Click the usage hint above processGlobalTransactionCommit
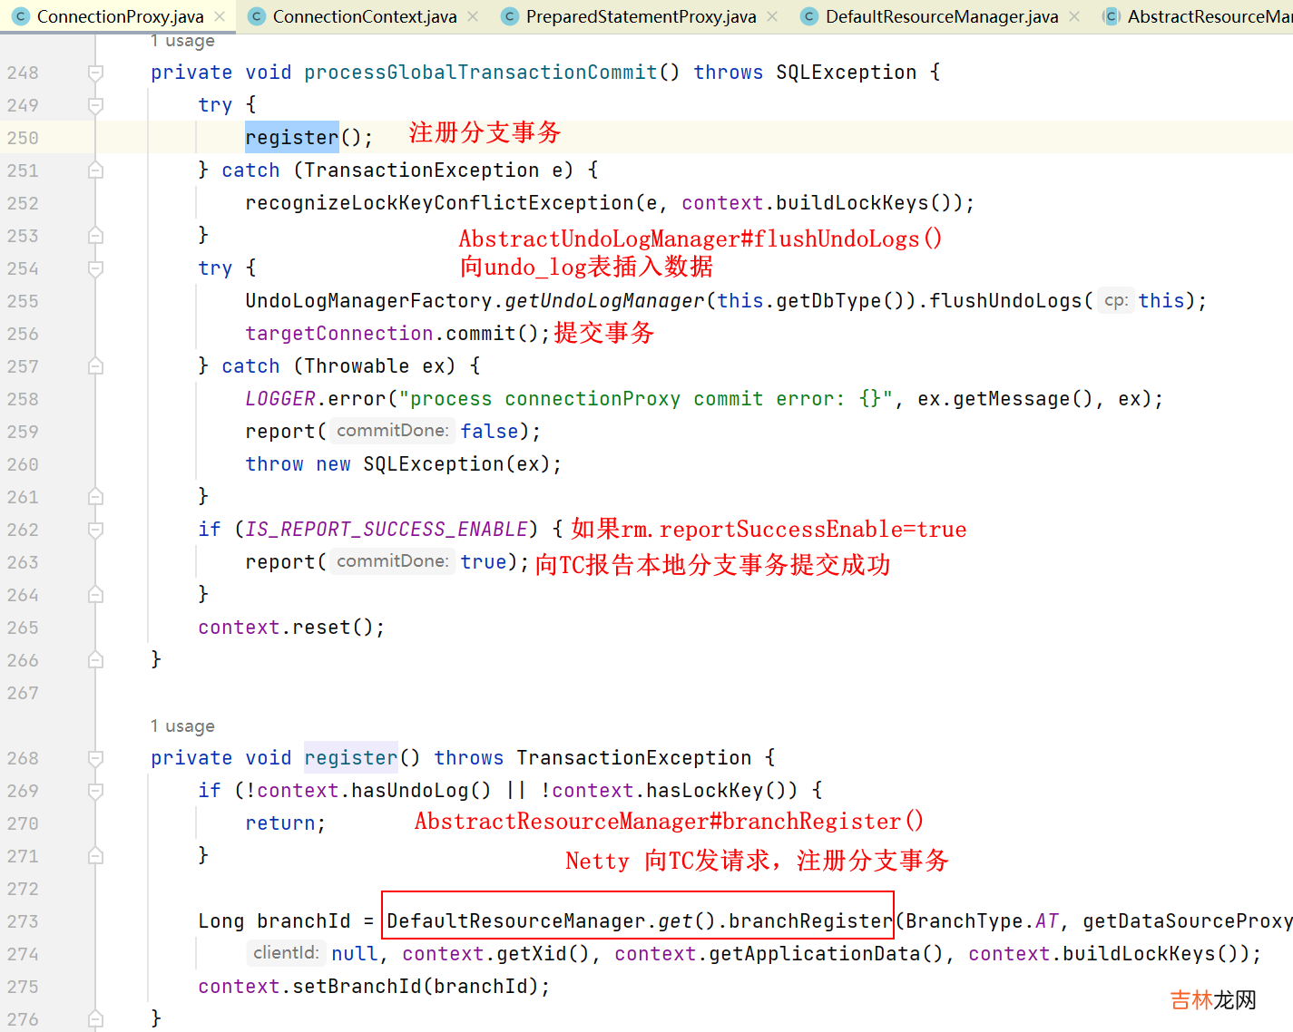The height and width of the screenshot is (1032, 1293). [182, 41]
